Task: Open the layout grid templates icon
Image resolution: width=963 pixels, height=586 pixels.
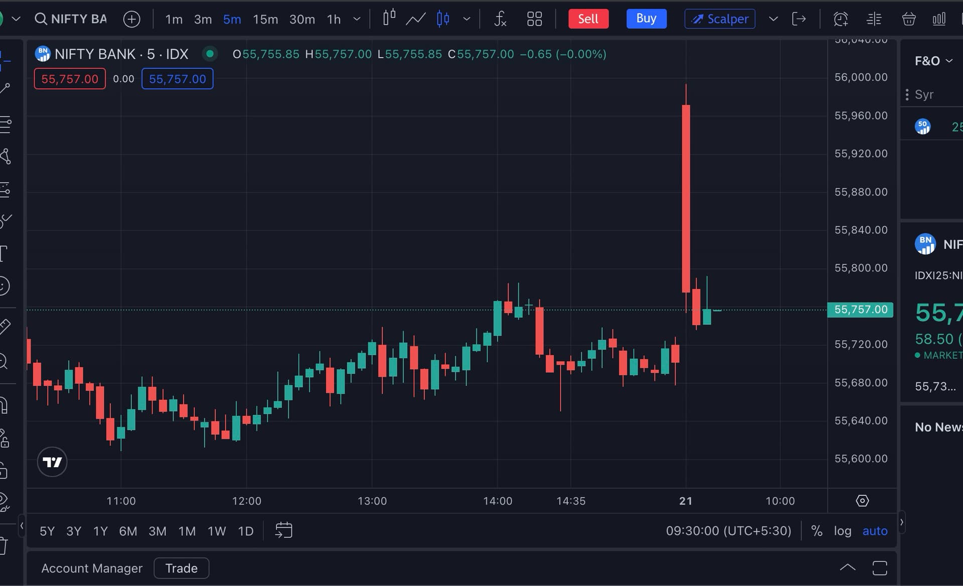Action: pyautogui.click(x=535, y=19)
